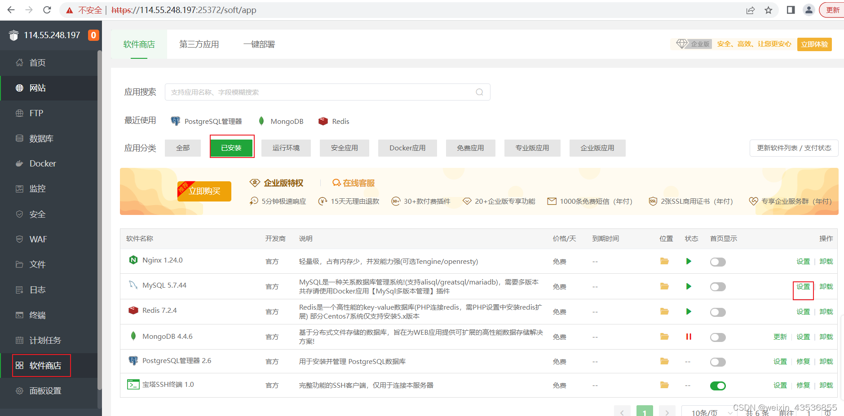Open recently used MongoDB
Image resolution: width=844 pixels, height=416 pixels.
point(281,121)
